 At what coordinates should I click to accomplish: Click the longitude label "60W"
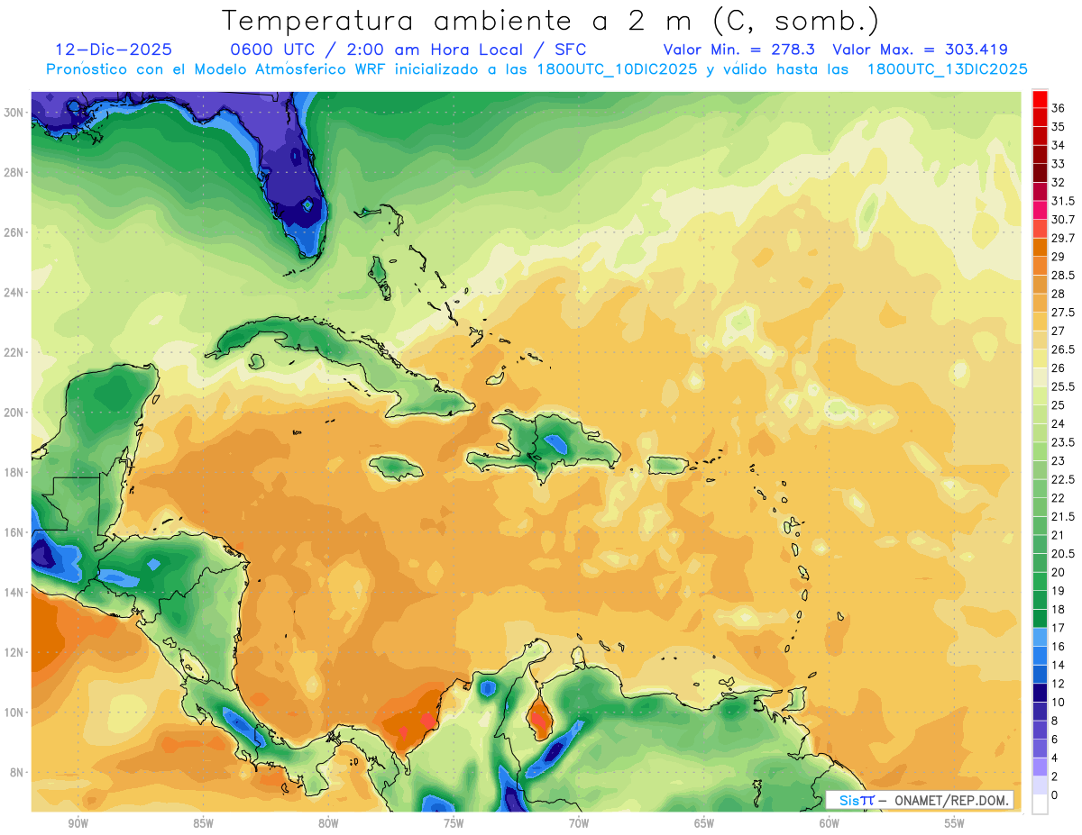[x=830, y=824]
